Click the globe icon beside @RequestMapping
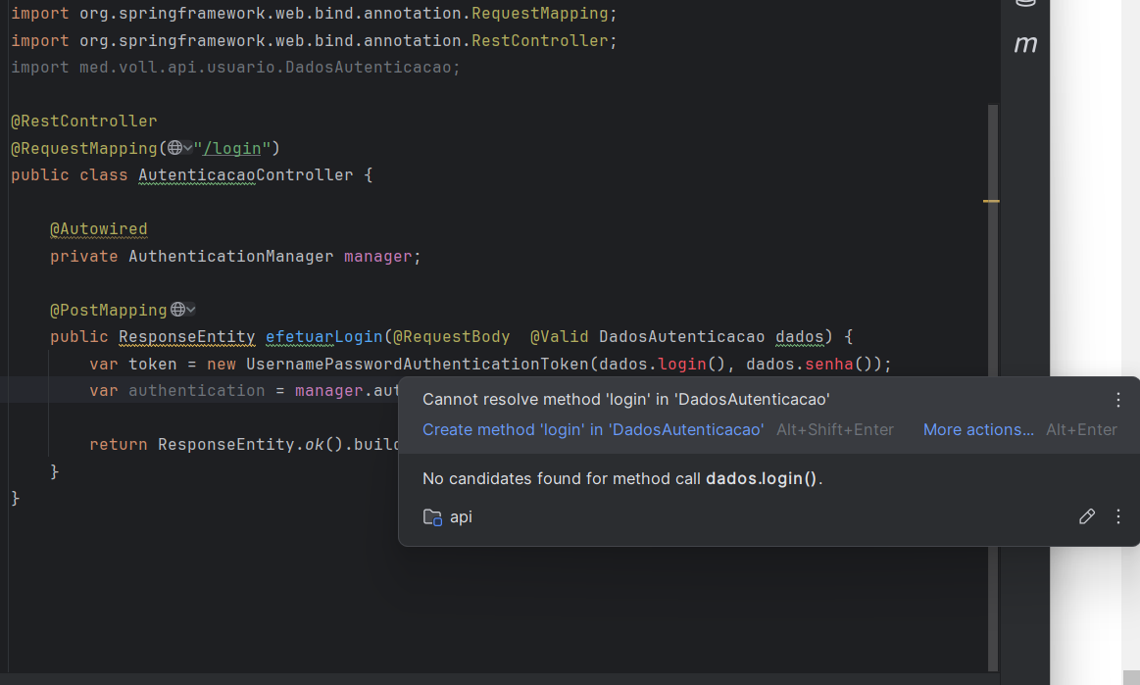The width and height of the screenshot is (1140, 685). 174,148
